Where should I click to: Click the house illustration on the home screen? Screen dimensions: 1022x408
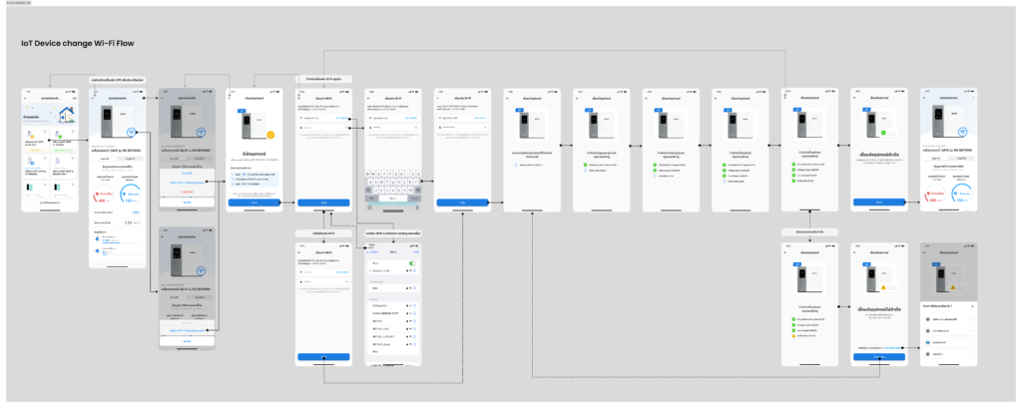point(68,116)
